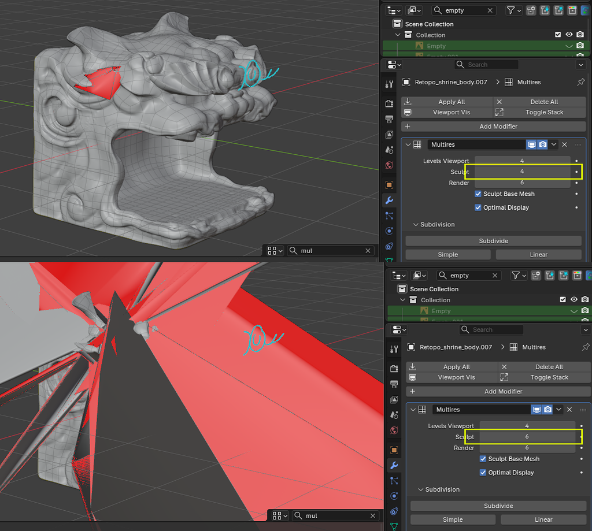Open Output properties tab in lower panel

tap(394, 384)
